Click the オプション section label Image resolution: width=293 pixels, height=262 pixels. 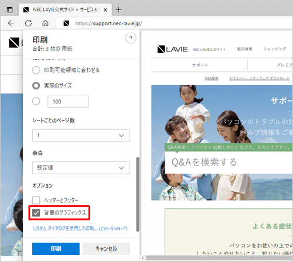(42, 185)
